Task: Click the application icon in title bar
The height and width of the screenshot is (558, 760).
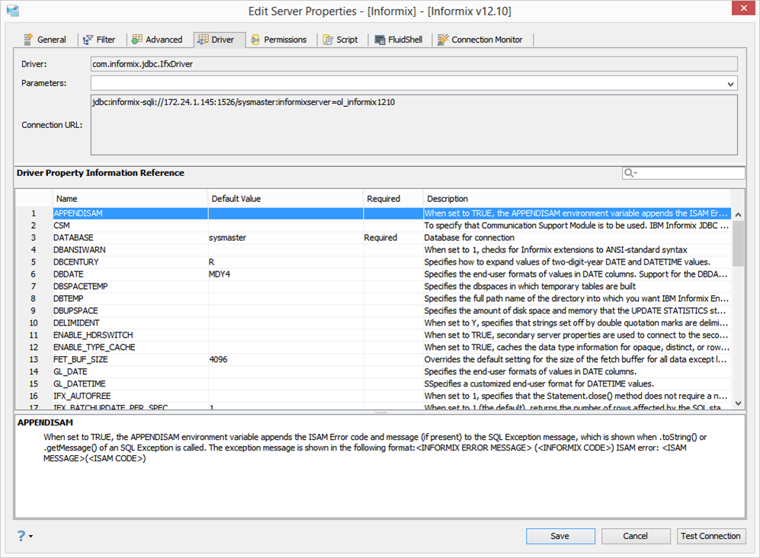Action: 13,10
